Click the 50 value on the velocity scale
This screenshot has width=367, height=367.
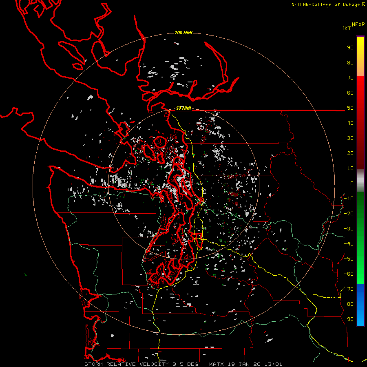[x=350, y=108]
